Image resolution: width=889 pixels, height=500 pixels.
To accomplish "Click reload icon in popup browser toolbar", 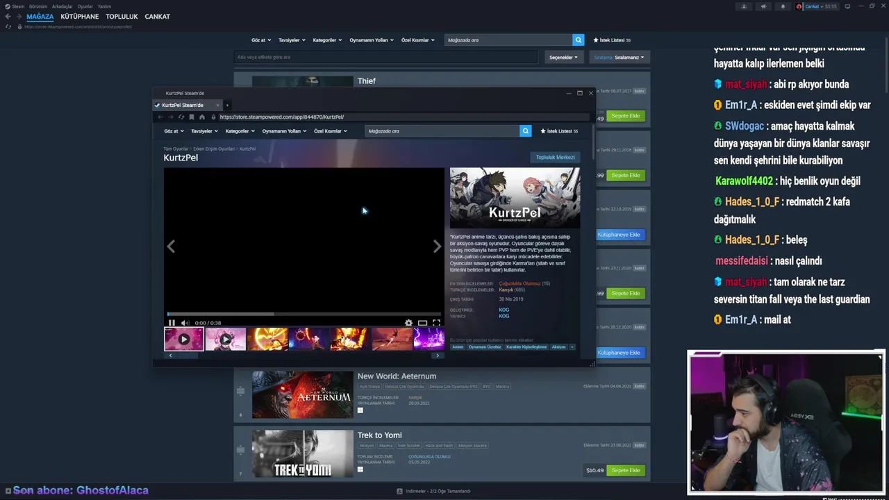I will pyautogui.click(x=181, y=117).
